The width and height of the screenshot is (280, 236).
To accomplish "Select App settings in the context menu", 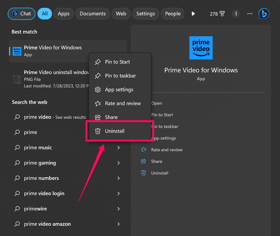I will pyautogui.click(x=119, y=90).
